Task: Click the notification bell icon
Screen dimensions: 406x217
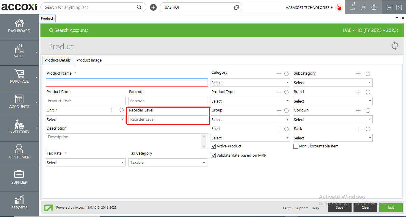Action: tap(352, 8)
